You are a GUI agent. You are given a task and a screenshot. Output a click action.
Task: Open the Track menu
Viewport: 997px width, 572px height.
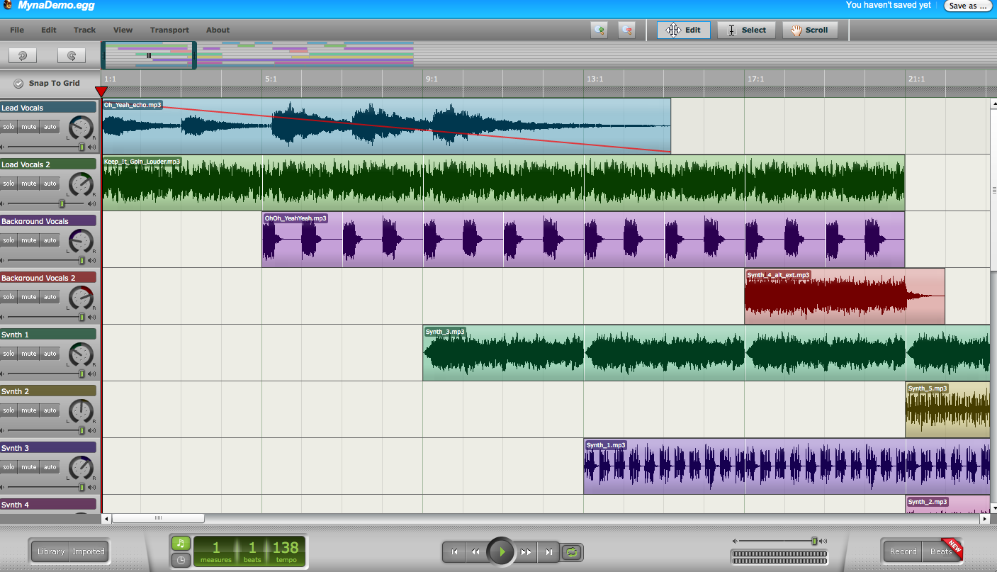tap(84, 30)
